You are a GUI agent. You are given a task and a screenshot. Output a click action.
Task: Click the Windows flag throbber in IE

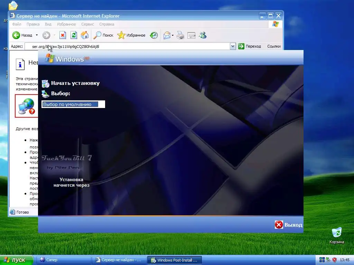(x=276, y=24)
